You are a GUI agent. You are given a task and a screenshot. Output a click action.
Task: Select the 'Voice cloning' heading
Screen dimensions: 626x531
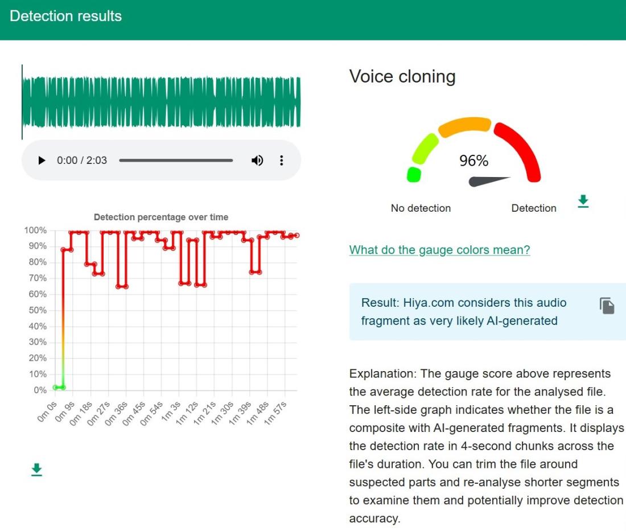[x=402, y=76]
